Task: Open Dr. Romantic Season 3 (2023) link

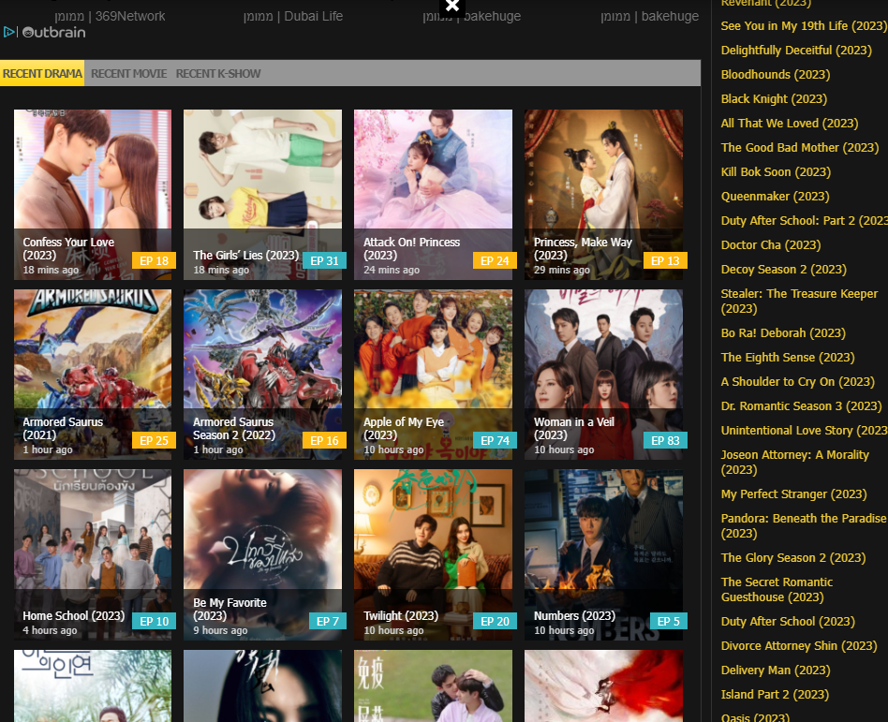Action: pos(801,406)
